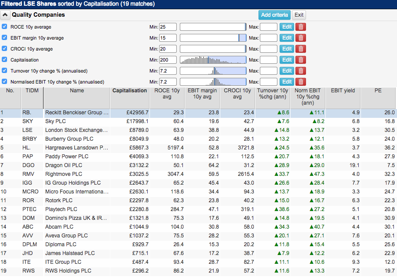Image resolution: width=397 pixels, height=277 pixels.
Task: Uncheck the Capitalisation criterion checkbox
Action: point(4,60)
